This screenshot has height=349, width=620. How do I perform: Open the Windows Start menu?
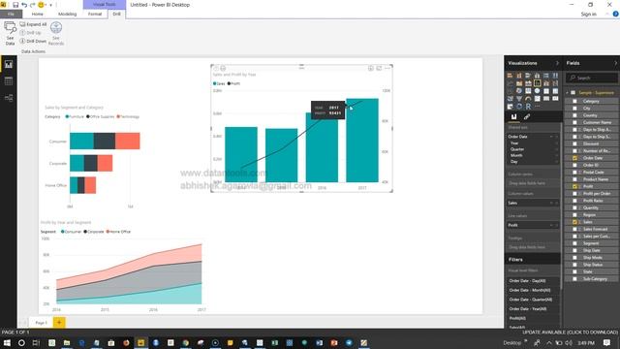(7, 342)
